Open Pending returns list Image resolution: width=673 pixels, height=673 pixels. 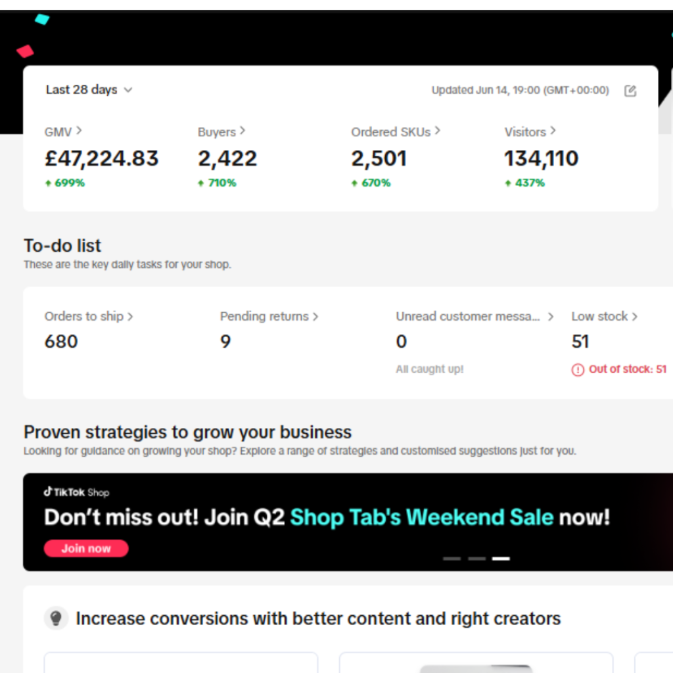pos(269,316)
